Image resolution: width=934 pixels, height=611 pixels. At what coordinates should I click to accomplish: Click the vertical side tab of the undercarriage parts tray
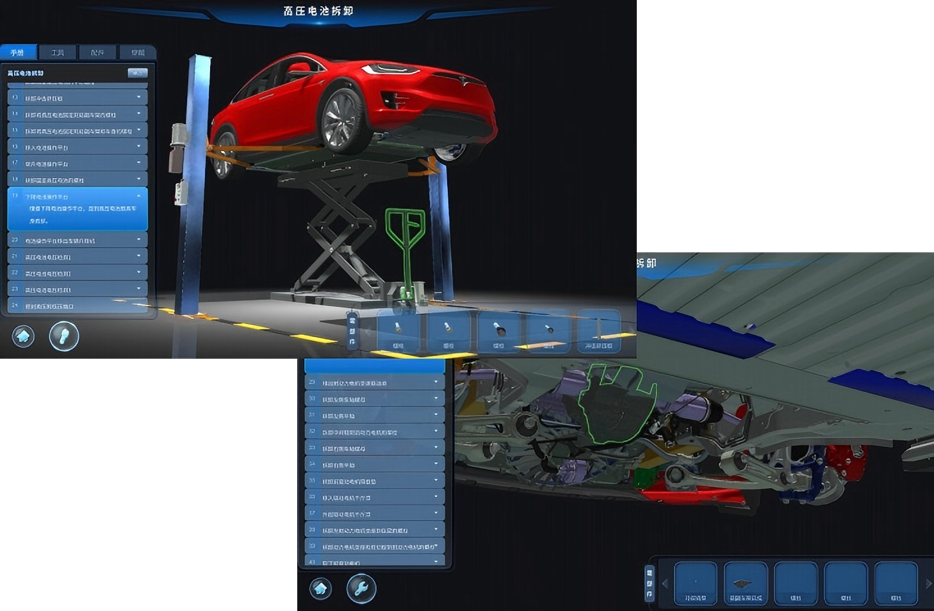pyautogui.click(x=649, y=583)
